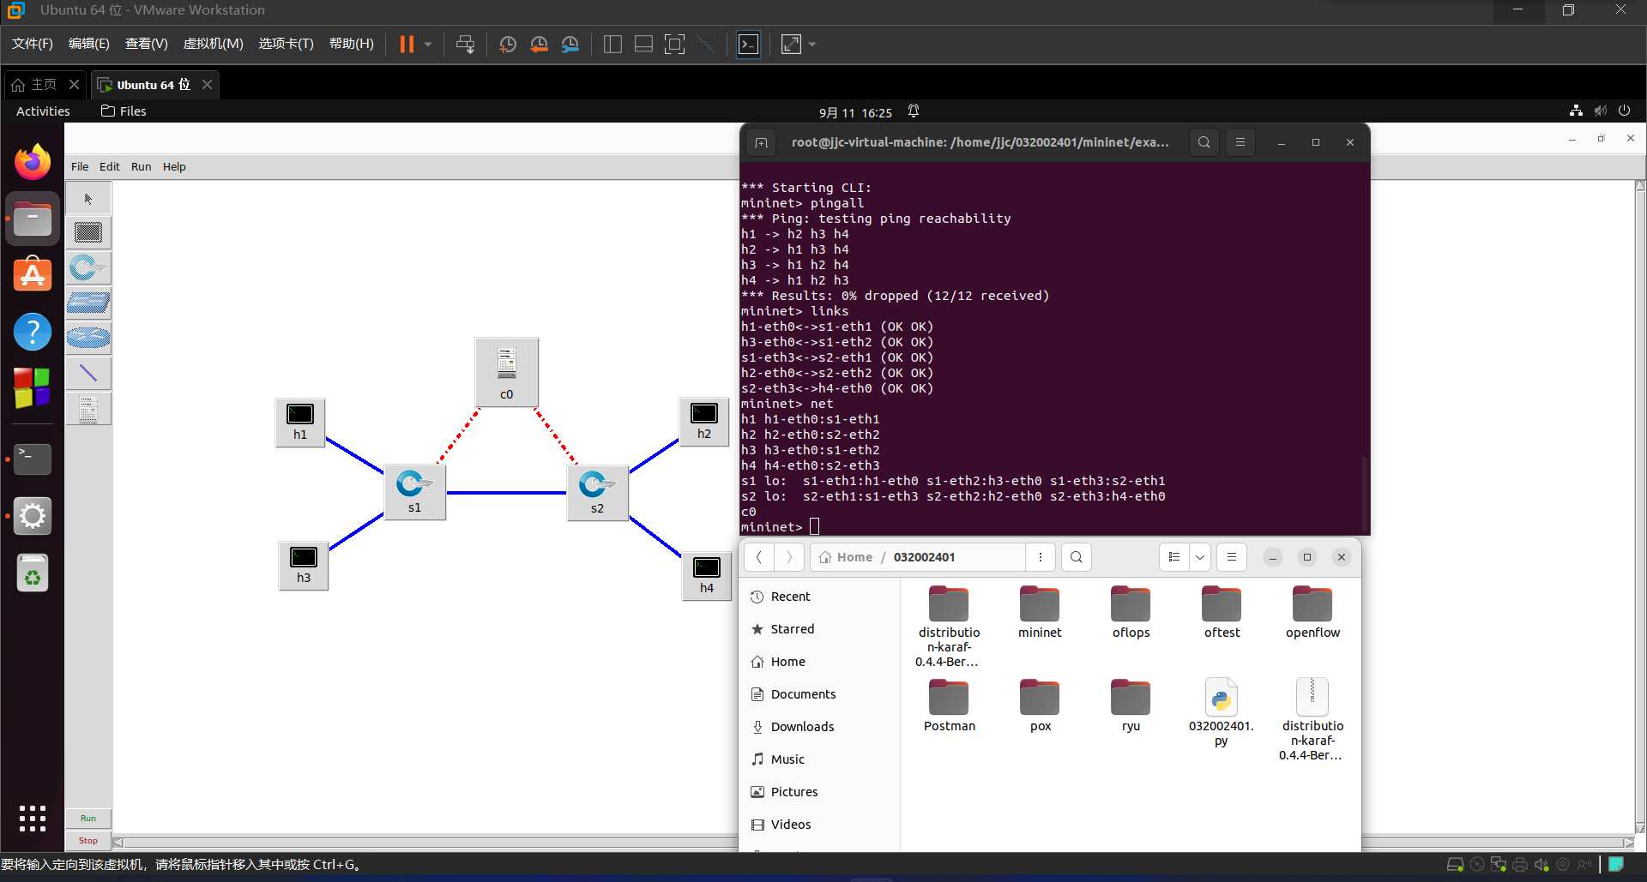Open the terminal hamburger menu
The width and height of the screenshot is (1647, 882).
[1240, 142]
